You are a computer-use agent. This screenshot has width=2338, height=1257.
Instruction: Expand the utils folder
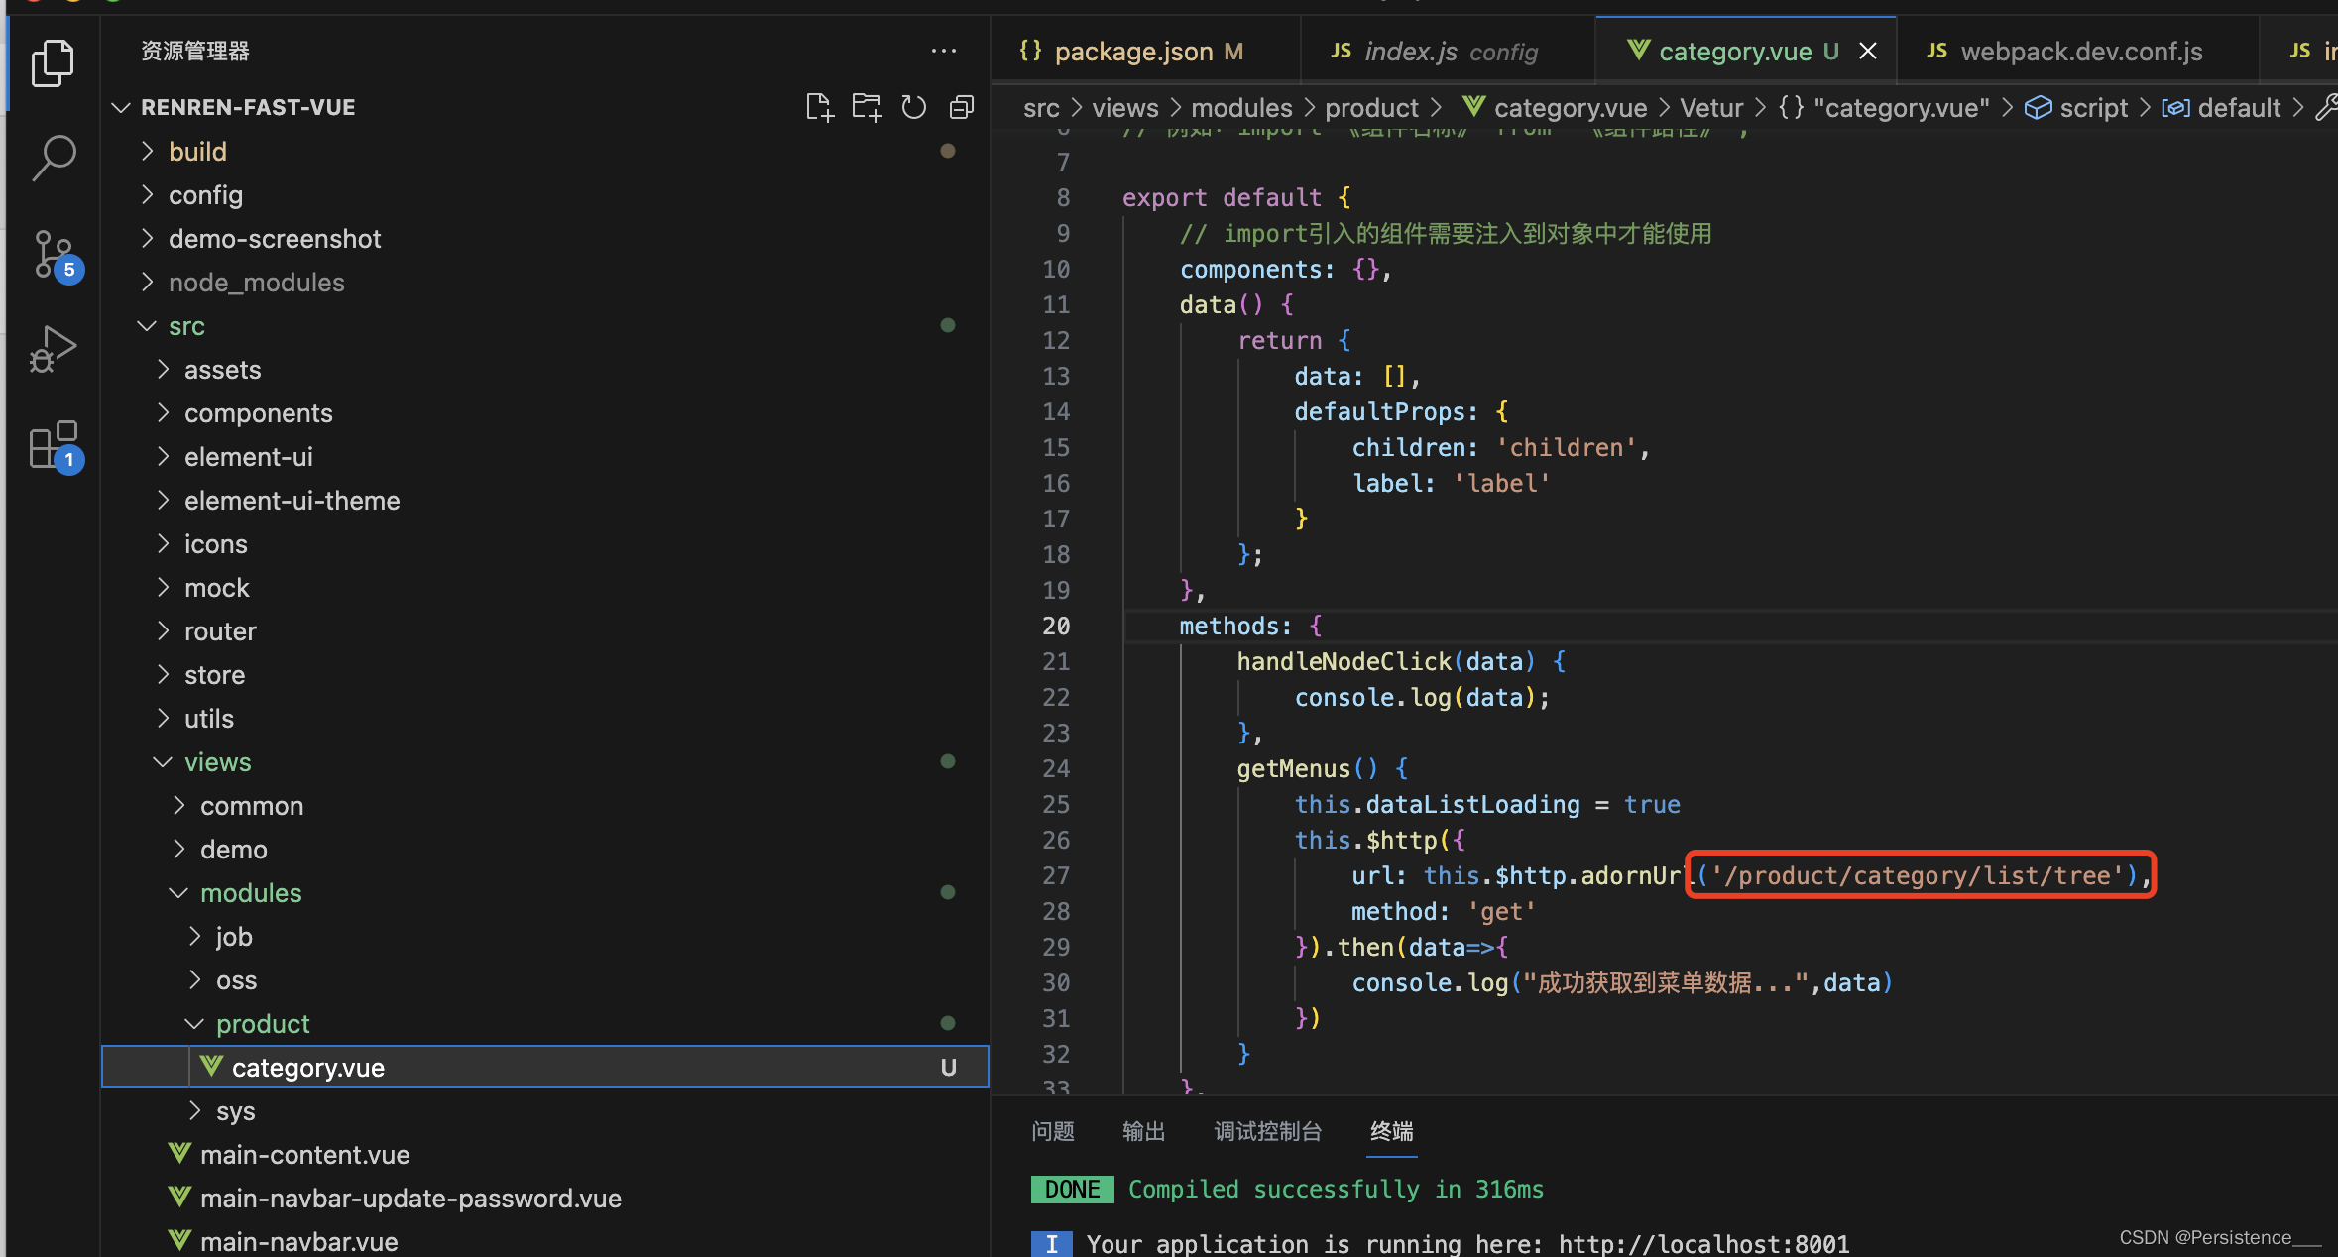[x=544, y=718]
